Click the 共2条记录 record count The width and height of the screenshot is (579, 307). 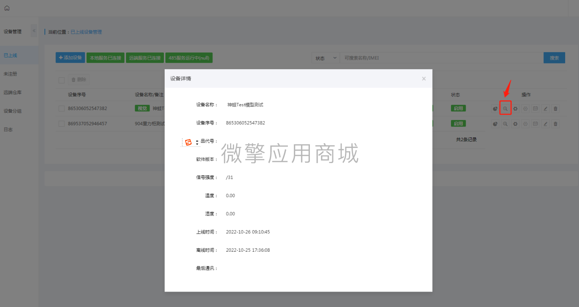point(466,139)
